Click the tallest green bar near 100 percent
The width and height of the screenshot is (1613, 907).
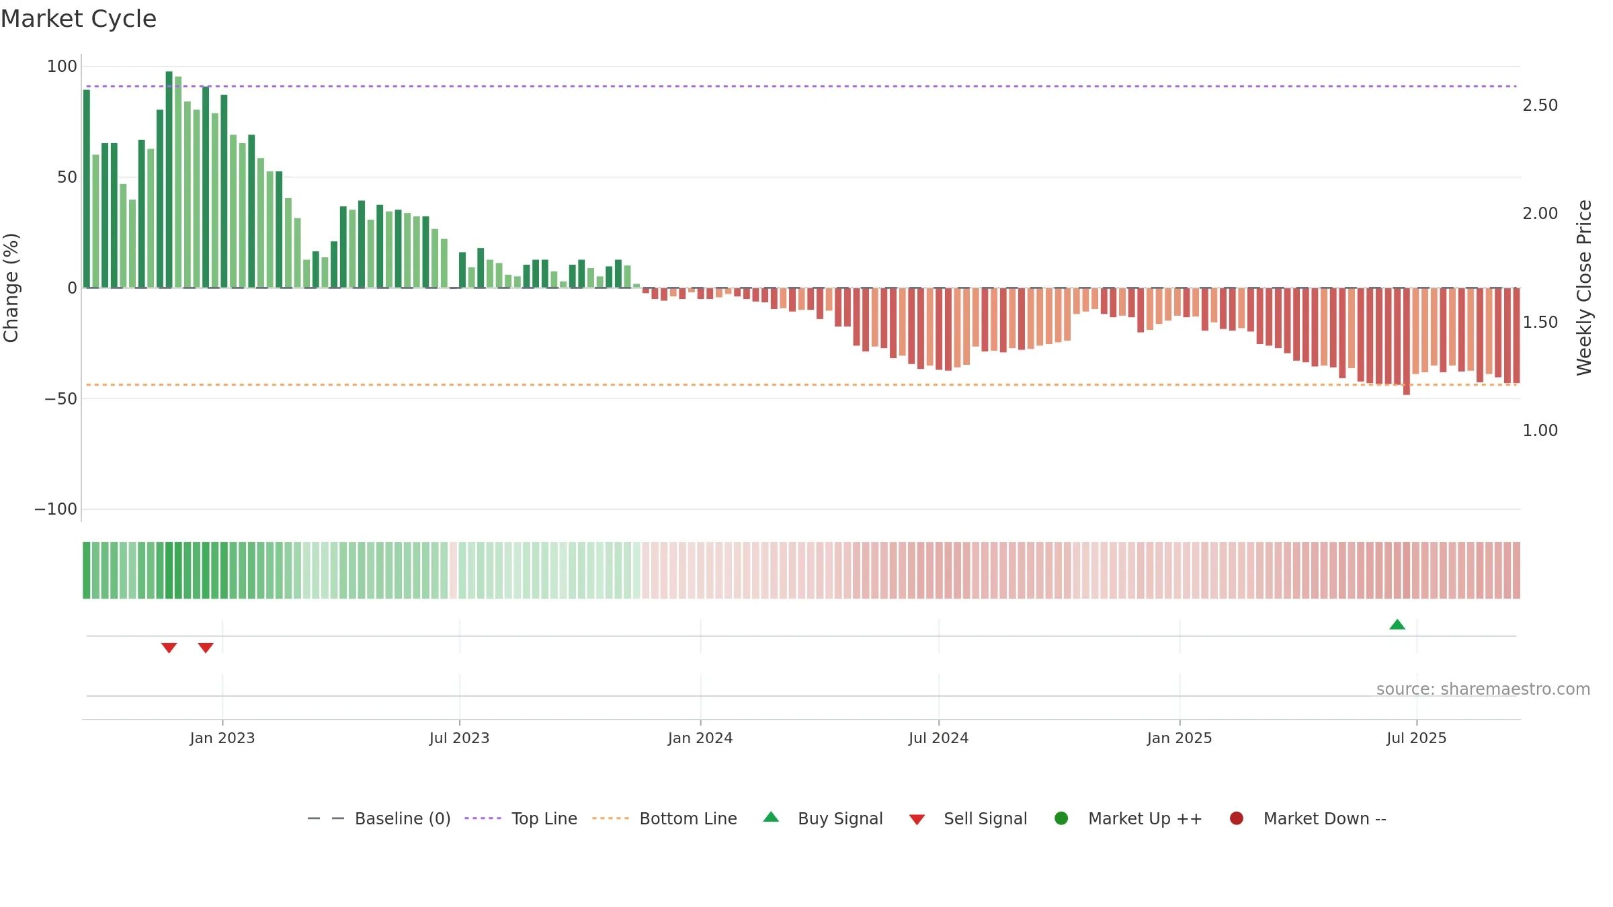[169, 179]
